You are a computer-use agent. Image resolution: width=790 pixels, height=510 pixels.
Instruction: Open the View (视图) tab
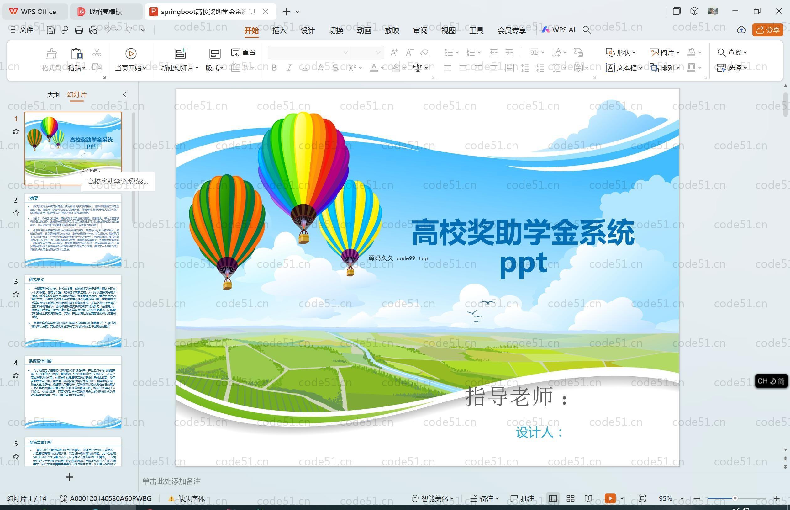click(x=448, y=30)
